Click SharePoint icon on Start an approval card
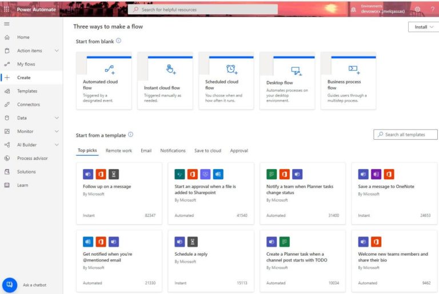This screenshot has width=439, height=294. [x=179, y=174]
